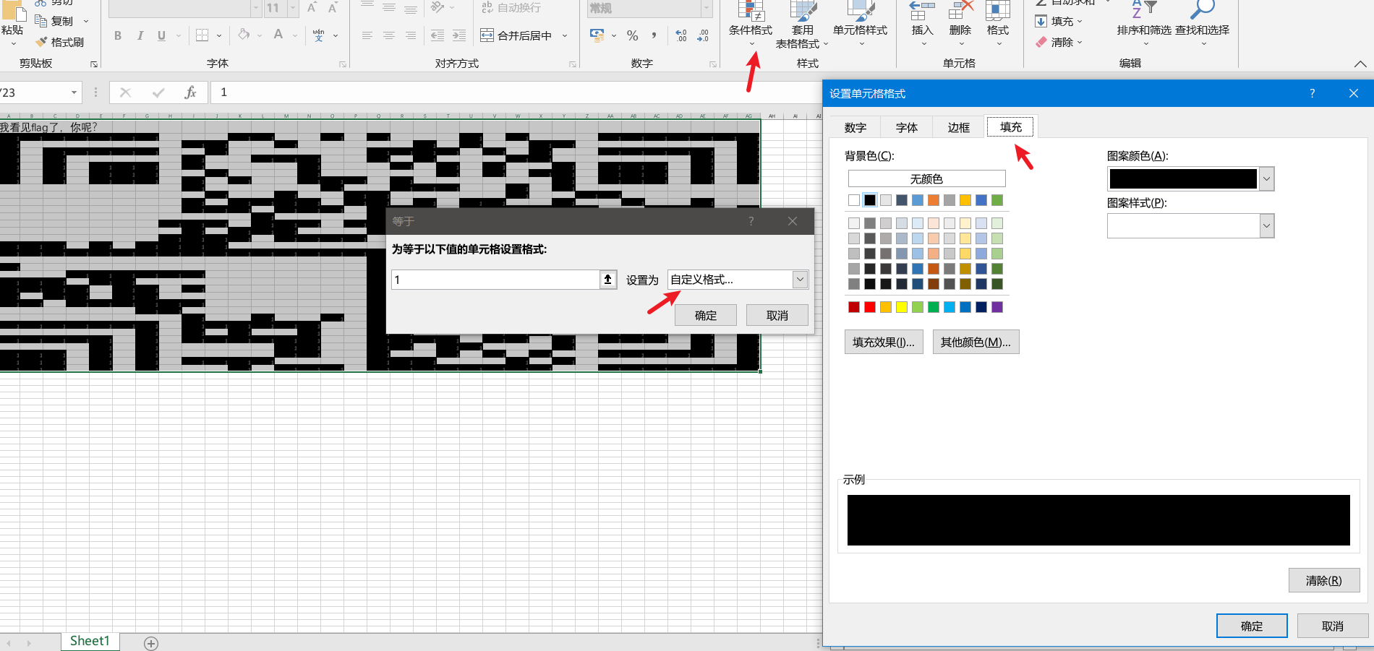This screenshot has width=1374, height=651.
Task: Open the Pattern Color (图案颜色) dropdown
Action: pyautogui.click(x=1266, y=179)
